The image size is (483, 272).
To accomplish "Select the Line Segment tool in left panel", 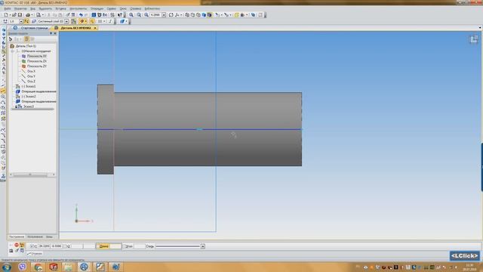I will point(3,91).
